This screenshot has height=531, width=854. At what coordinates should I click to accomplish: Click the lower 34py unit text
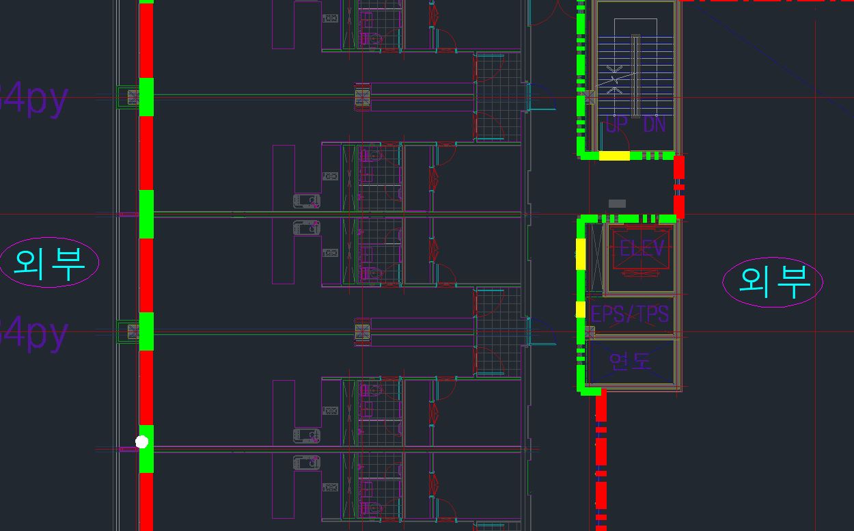point(33,334)
